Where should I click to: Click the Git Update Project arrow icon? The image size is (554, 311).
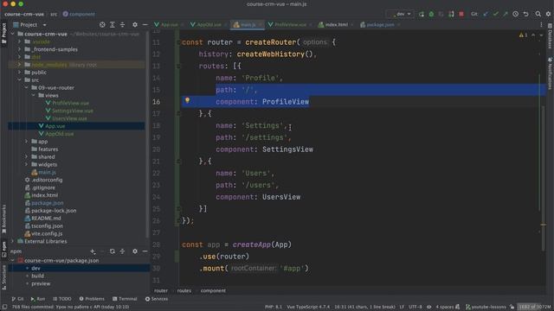point(486,14)
